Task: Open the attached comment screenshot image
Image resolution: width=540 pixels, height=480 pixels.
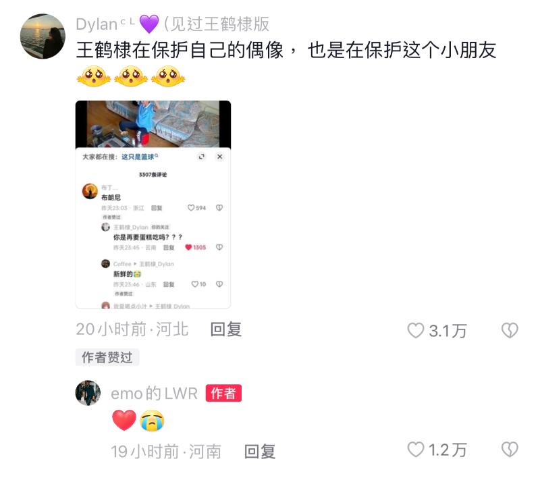Action: pos(153,205)
